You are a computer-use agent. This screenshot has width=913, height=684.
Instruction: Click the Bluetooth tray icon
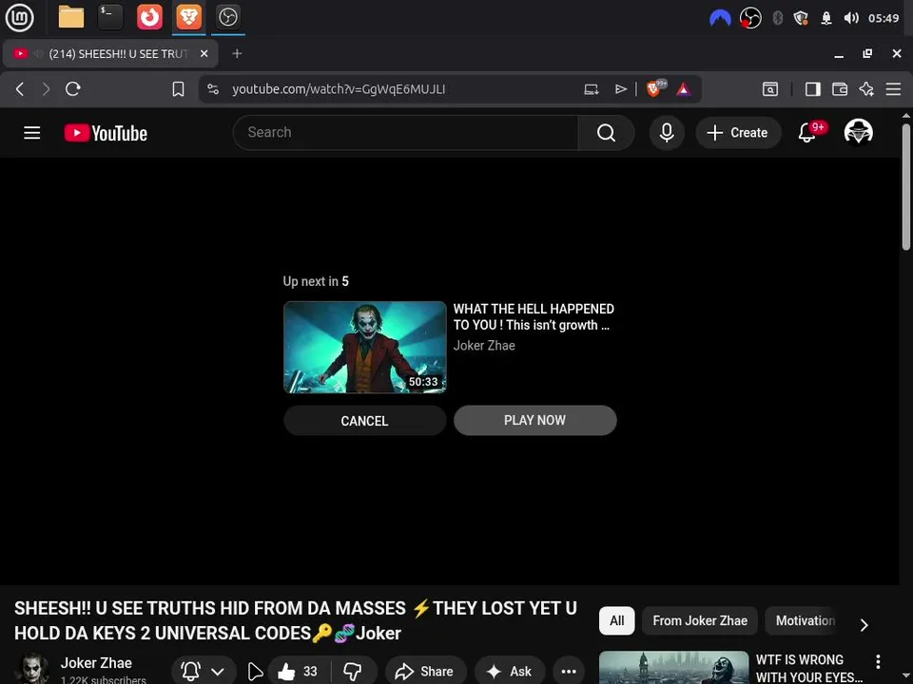tap(777, 18)
